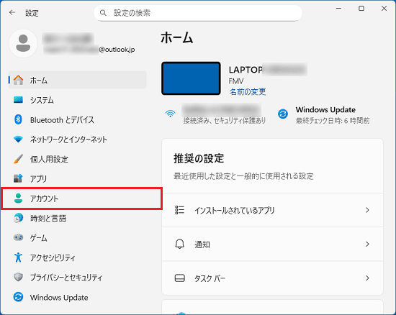Open the ホーム sidebar item
The image size is (396, 315).
[x=78, y=80]
